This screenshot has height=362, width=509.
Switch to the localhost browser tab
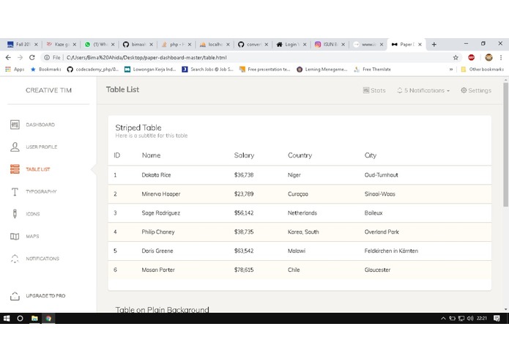tap(215, 45)
